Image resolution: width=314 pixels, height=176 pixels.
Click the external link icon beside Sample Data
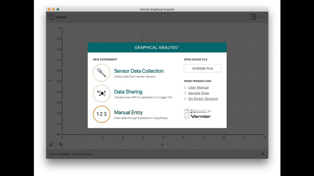click(185, 93)
